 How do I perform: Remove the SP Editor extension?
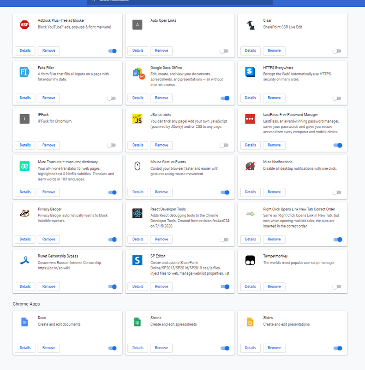[162, 286]
